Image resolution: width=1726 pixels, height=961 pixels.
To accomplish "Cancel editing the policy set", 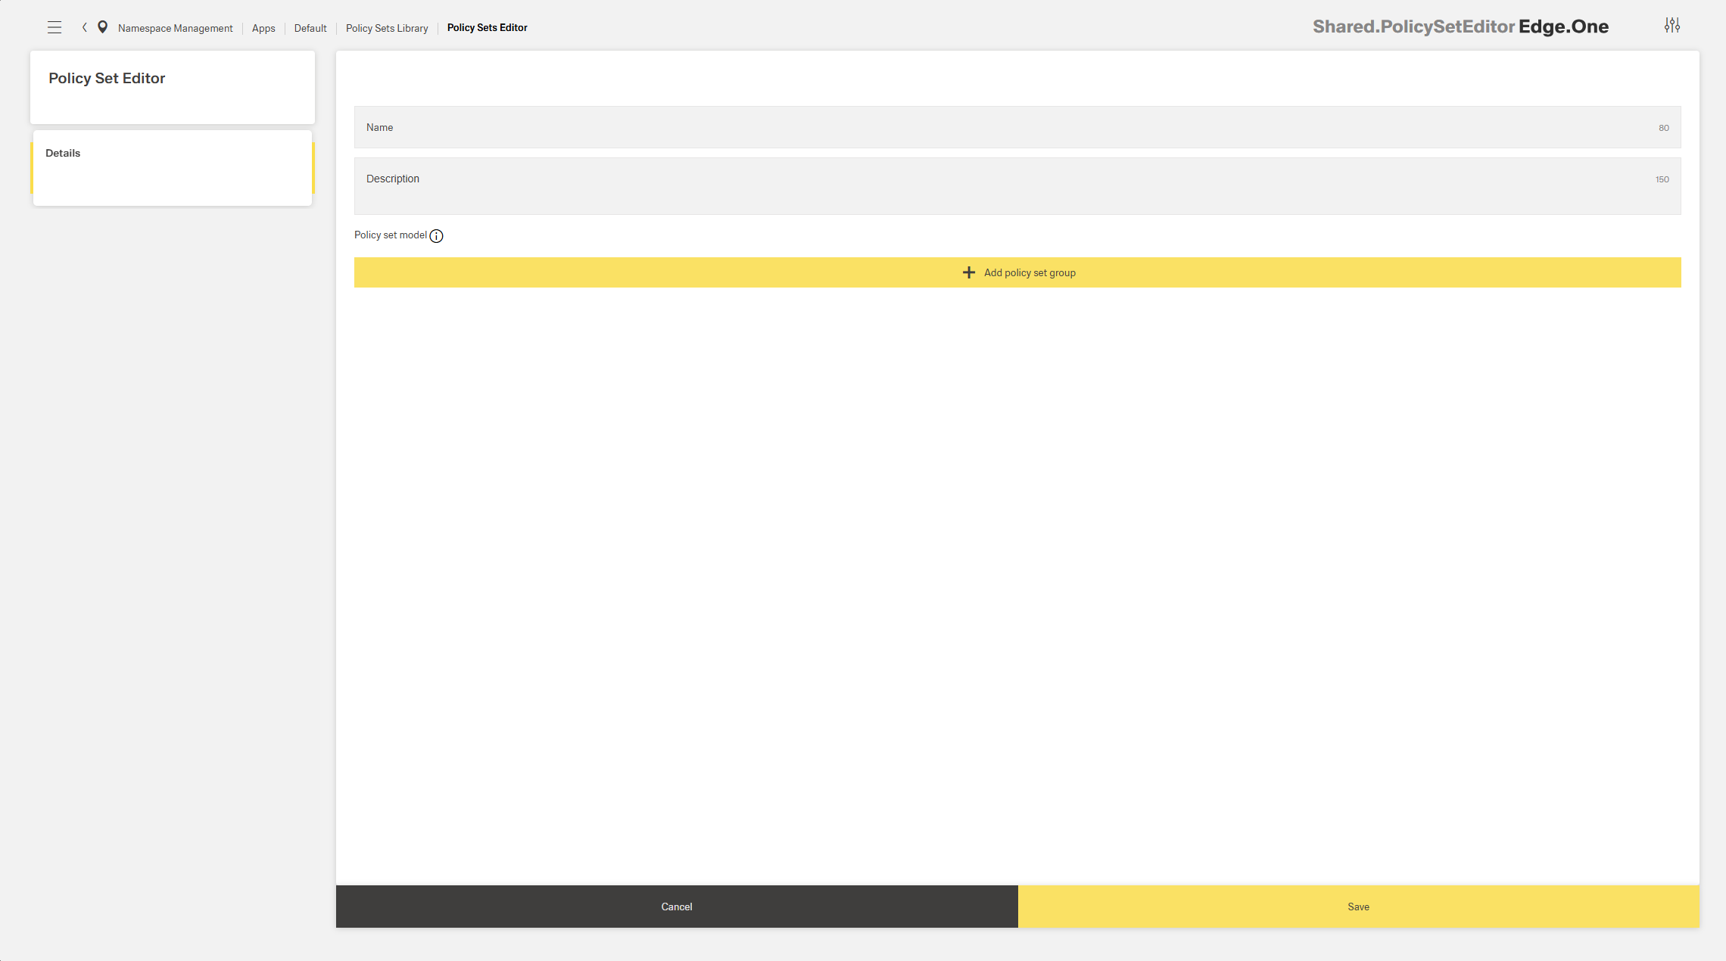I will (x=676, y=907).
